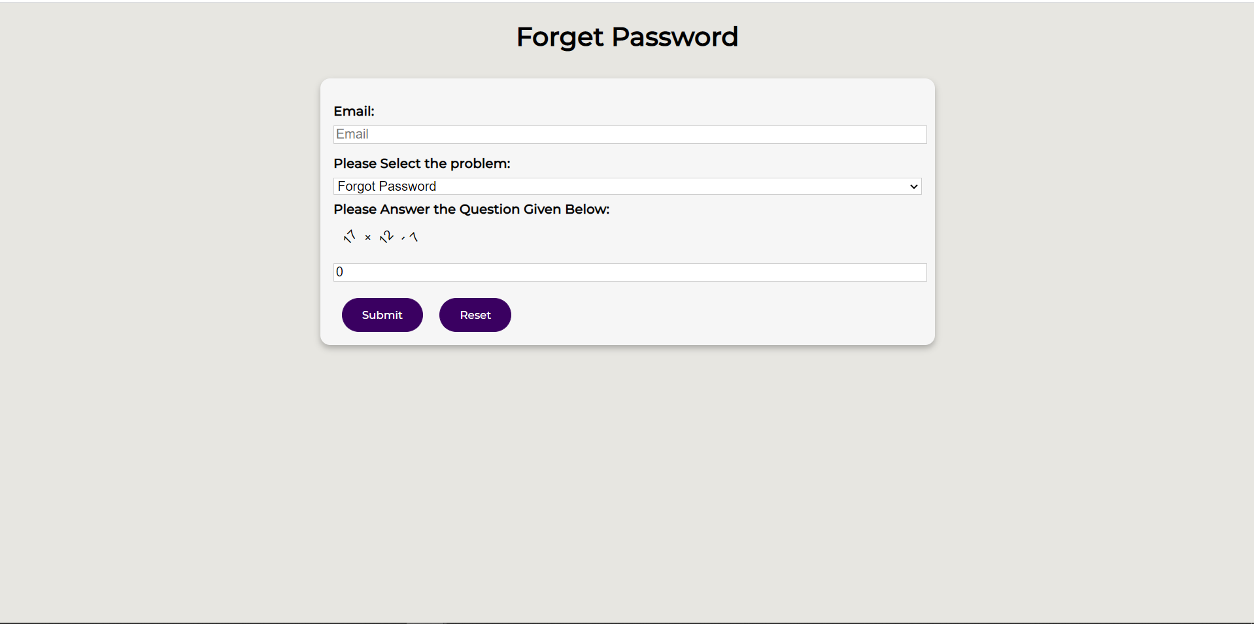
Task: Click the 'Email:' text label
Action: [353, 111]
